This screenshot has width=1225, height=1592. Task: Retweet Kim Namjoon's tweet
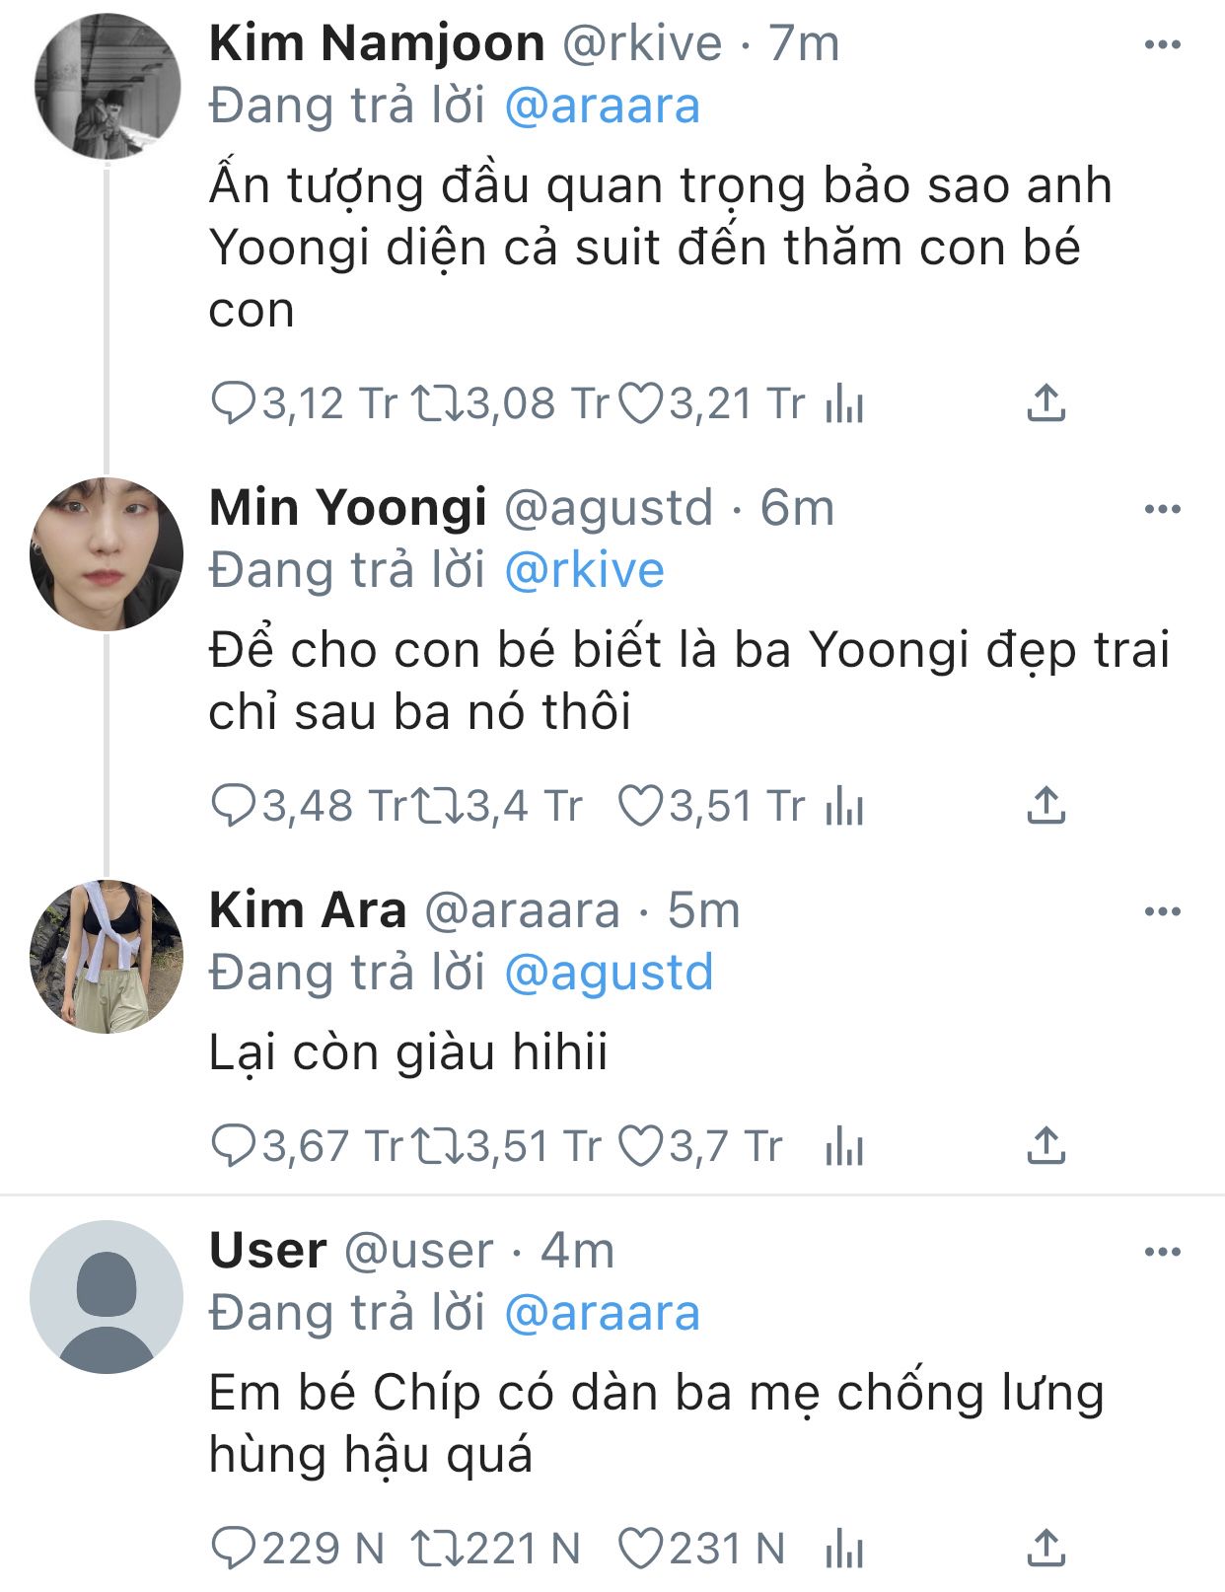point(437,403)
